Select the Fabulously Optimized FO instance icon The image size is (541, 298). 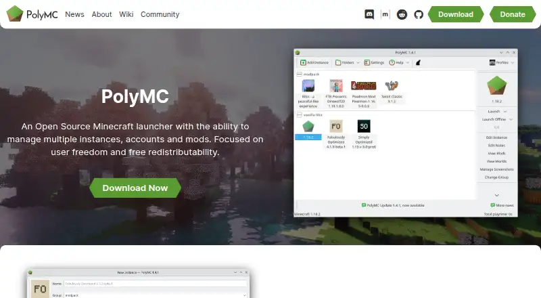click(x=336, y=126)
